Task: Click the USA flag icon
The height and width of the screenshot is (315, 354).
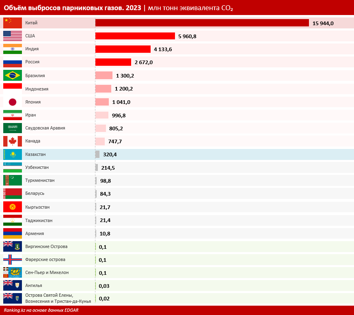Action: (13, 36)
